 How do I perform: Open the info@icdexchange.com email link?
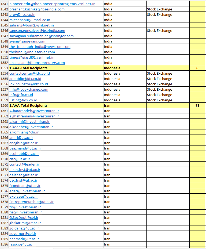(x=29, y=89)
